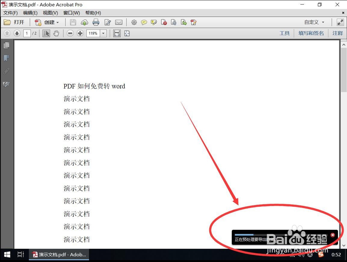Open the Page Thumbnails panel

6,45
